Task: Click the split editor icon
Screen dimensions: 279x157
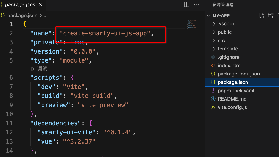Action: 186,4
